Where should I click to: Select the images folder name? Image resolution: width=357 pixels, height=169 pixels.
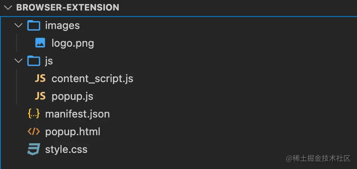(62, 25)
